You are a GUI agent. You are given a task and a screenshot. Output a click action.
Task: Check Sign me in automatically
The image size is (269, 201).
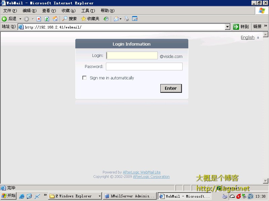84,78
